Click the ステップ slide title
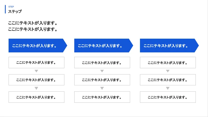This screenshot has height=117, width=208. tap(15, 11)
